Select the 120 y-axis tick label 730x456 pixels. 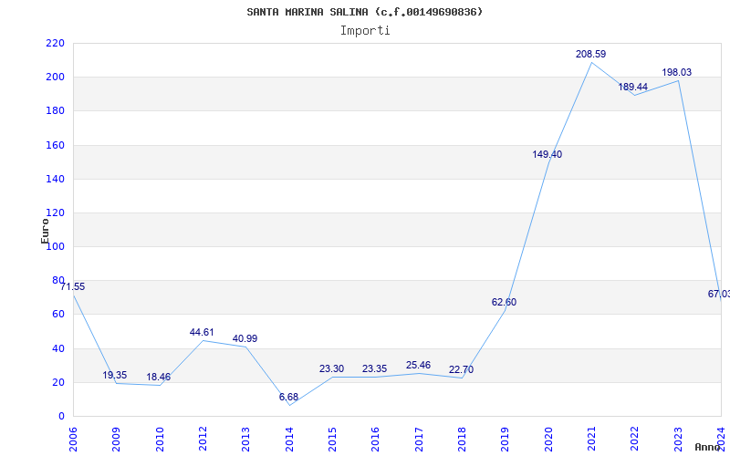[55, 212]
